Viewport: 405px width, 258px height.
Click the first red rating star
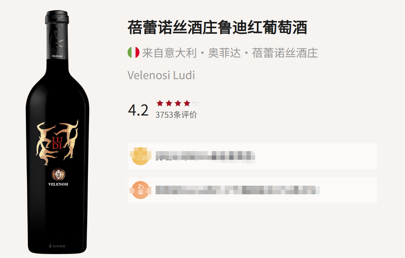click(x=160, y=104)
